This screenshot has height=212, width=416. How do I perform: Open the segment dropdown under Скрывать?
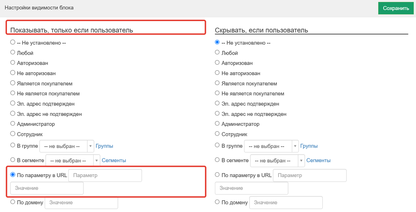278,161
